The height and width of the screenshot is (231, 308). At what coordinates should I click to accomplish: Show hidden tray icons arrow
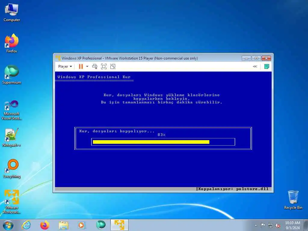256,225
